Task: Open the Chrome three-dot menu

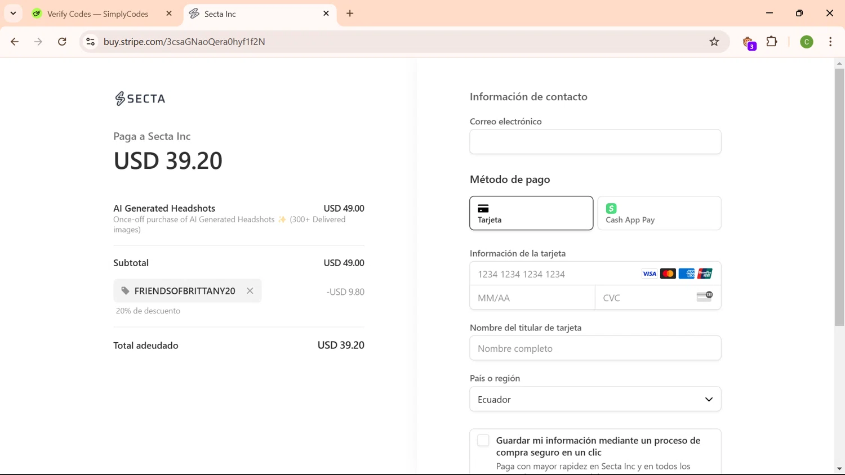Action: (x=830, y=42)
